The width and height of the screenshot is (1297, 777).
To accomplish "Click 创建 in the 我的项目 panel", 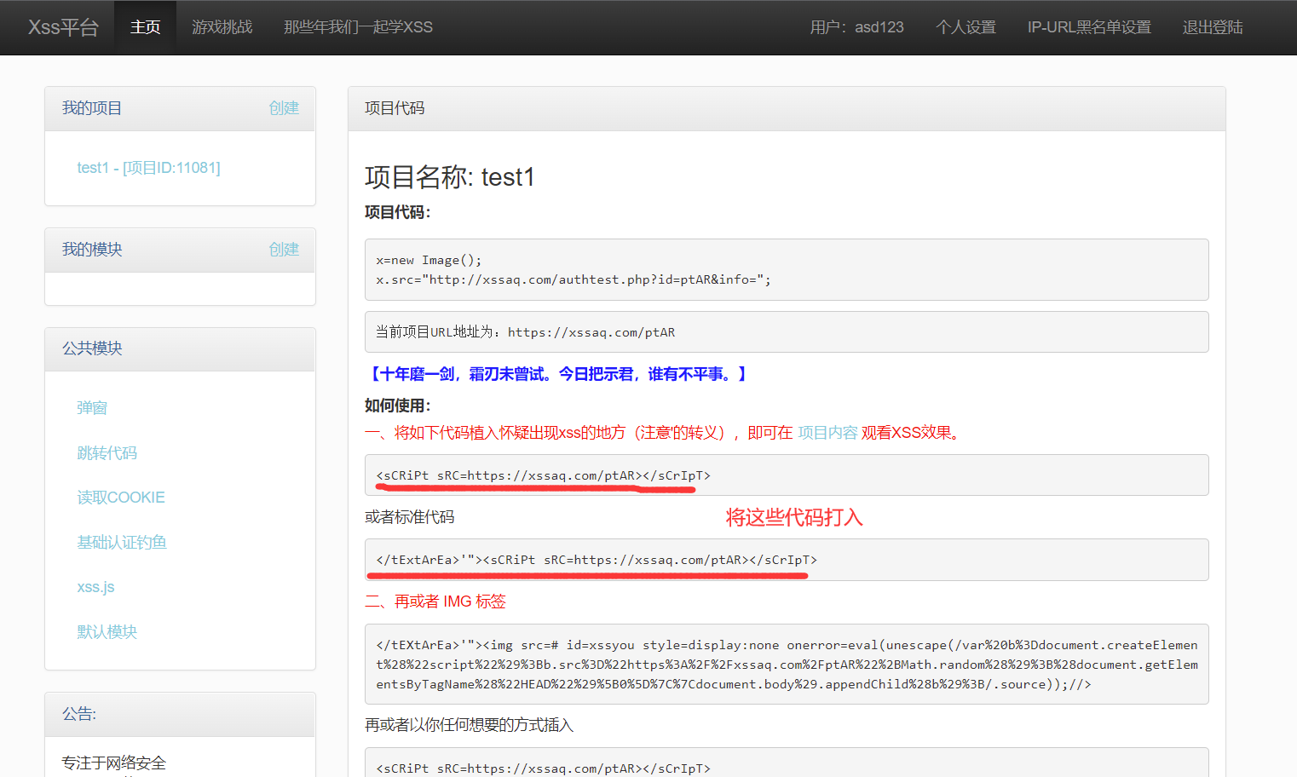I will 284,108.
